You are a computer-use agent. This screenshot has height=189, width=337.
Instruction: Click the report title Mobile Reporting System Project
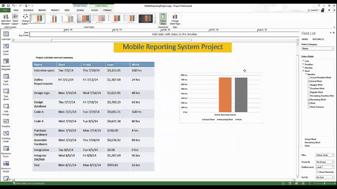point(173,47)
